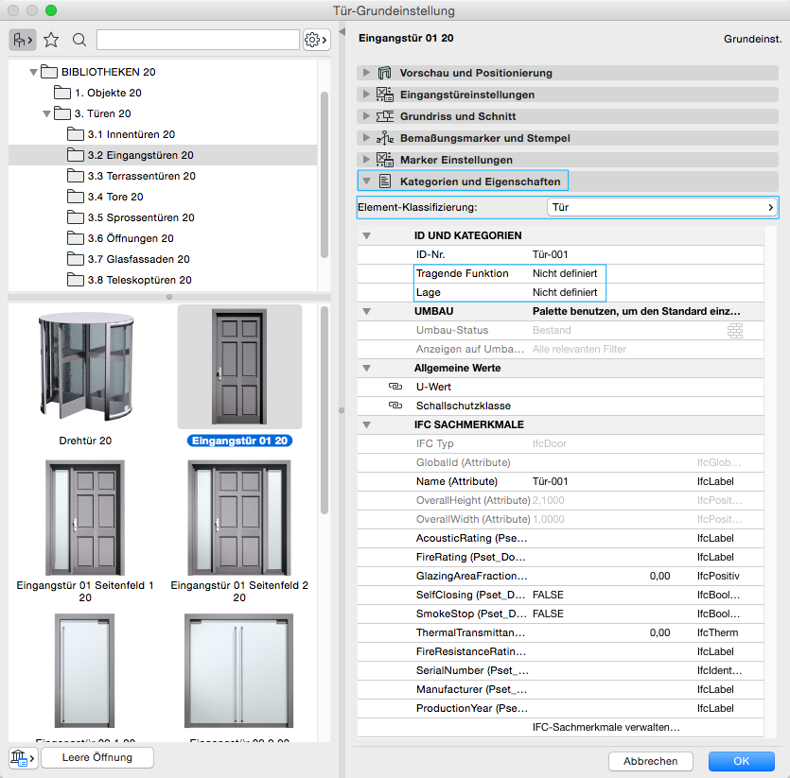Click the link icon beside U-Wert
Viewport: 790px width, 778px height.
pos(395,387)
